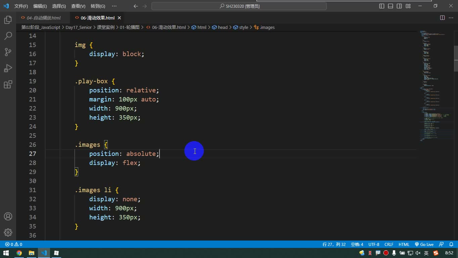Click the Go Live button
This screenshot has width=458, height=258.
[424, 244]
